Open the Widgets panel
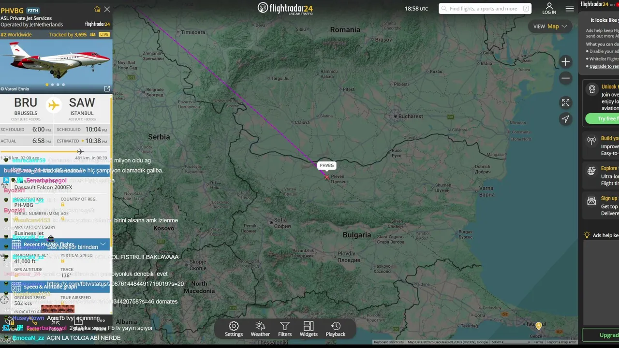Image resolution: width=619 pixels, height=348 pixels. 309,329
